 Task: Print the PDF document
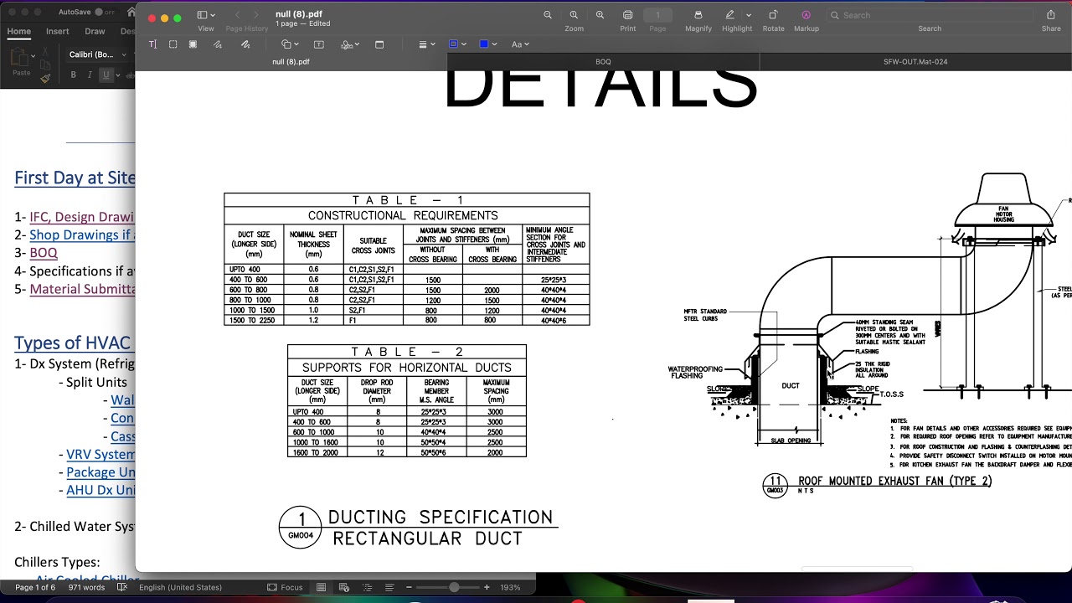[x=628, y=15]
